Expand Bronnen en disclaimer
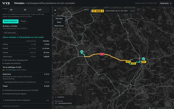The height and width of the screenshot is (109, 174). click(11, 106)
